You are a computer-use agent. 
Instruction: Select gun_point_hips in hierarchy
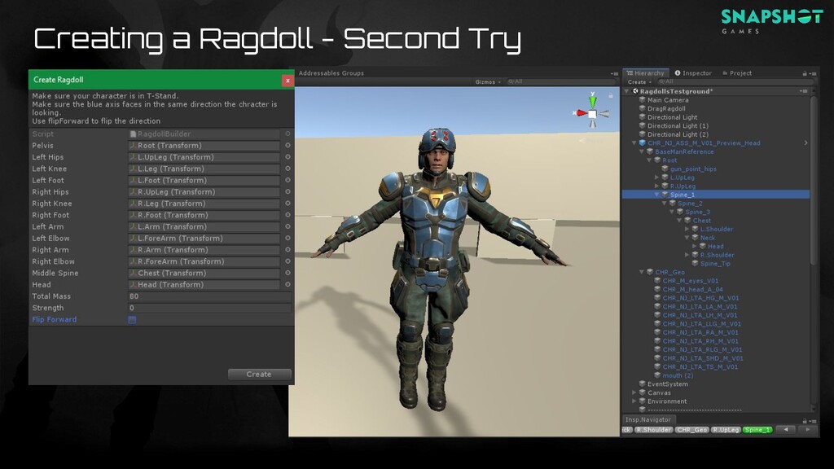coord(693,169)
